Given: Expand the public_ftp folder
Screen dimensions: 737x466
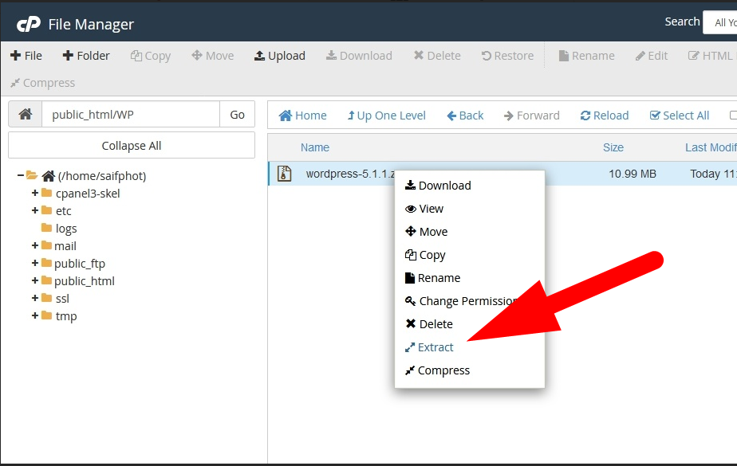Looking at the screenshot, I should coord(35,263).
